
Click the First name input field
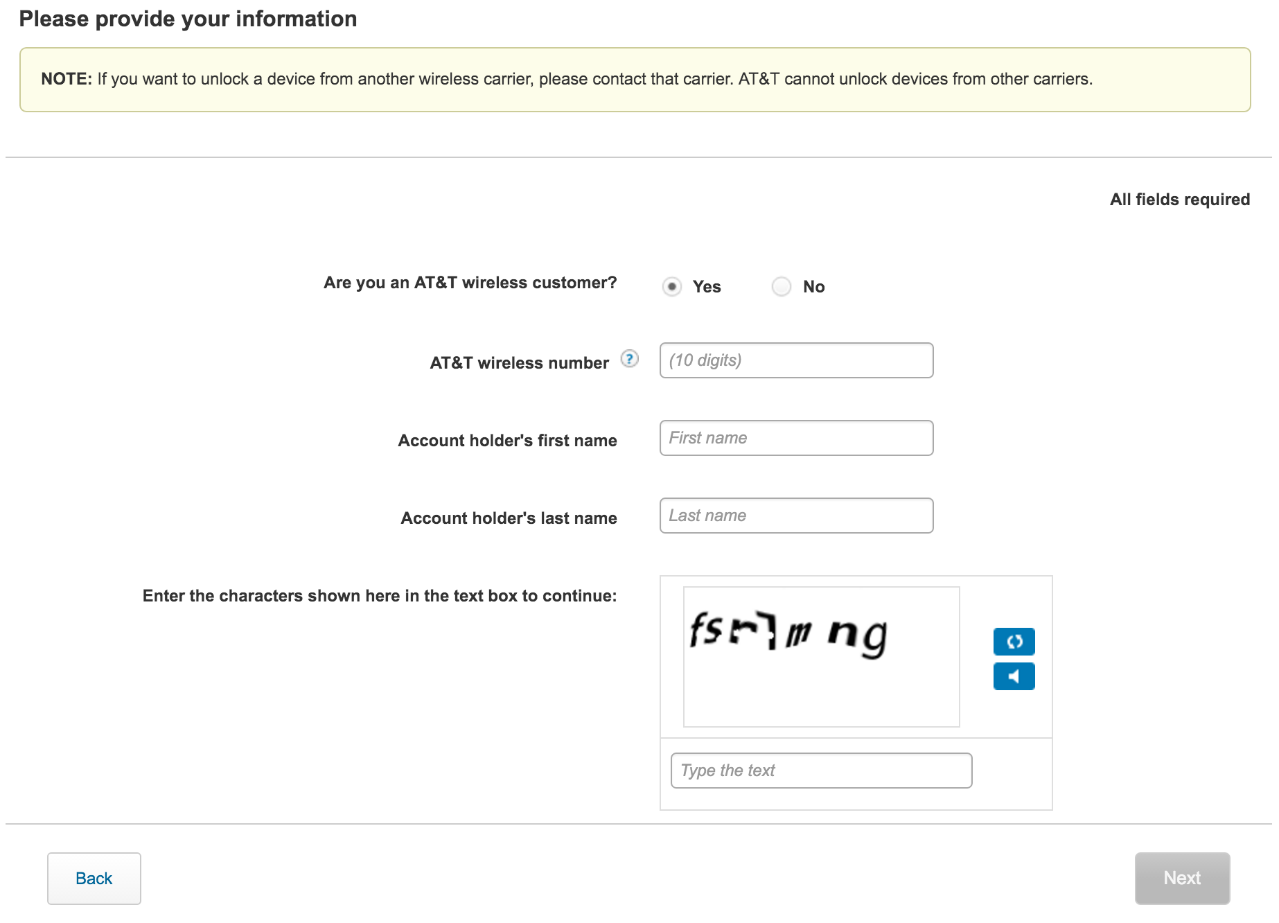tap(796, 438)
